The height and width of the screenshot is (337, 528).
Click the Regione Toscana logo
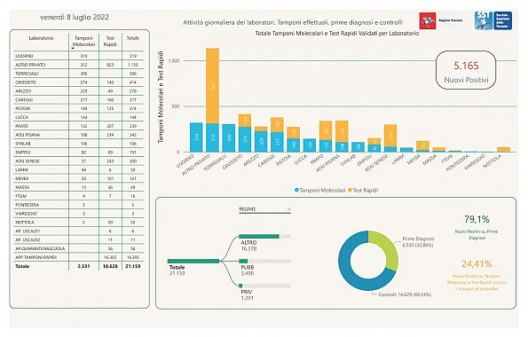click(x=441, y=20)
